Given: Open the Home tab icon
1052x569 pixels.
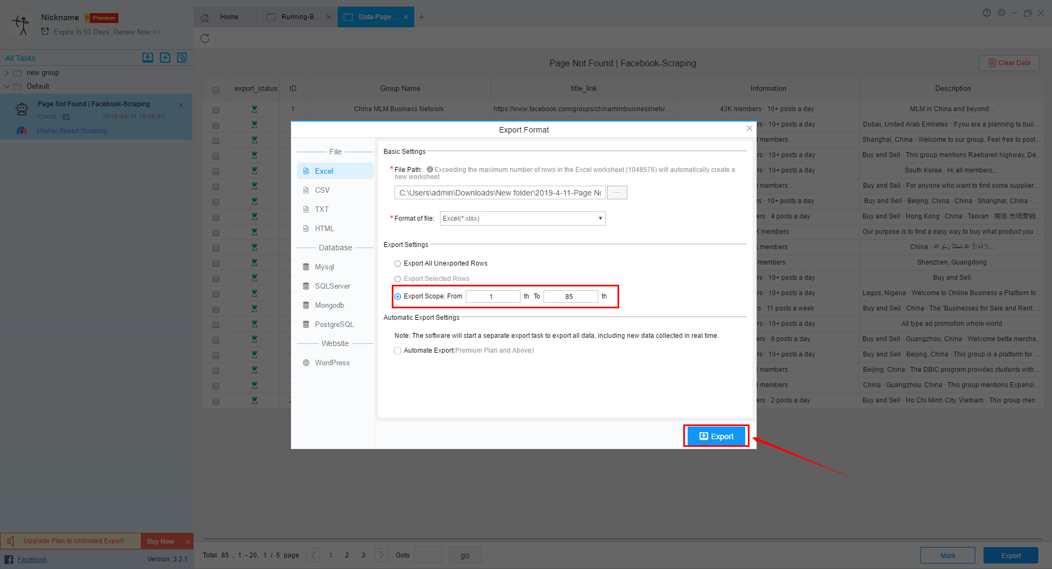Looking at the screenshot, I should coord(205,18).
